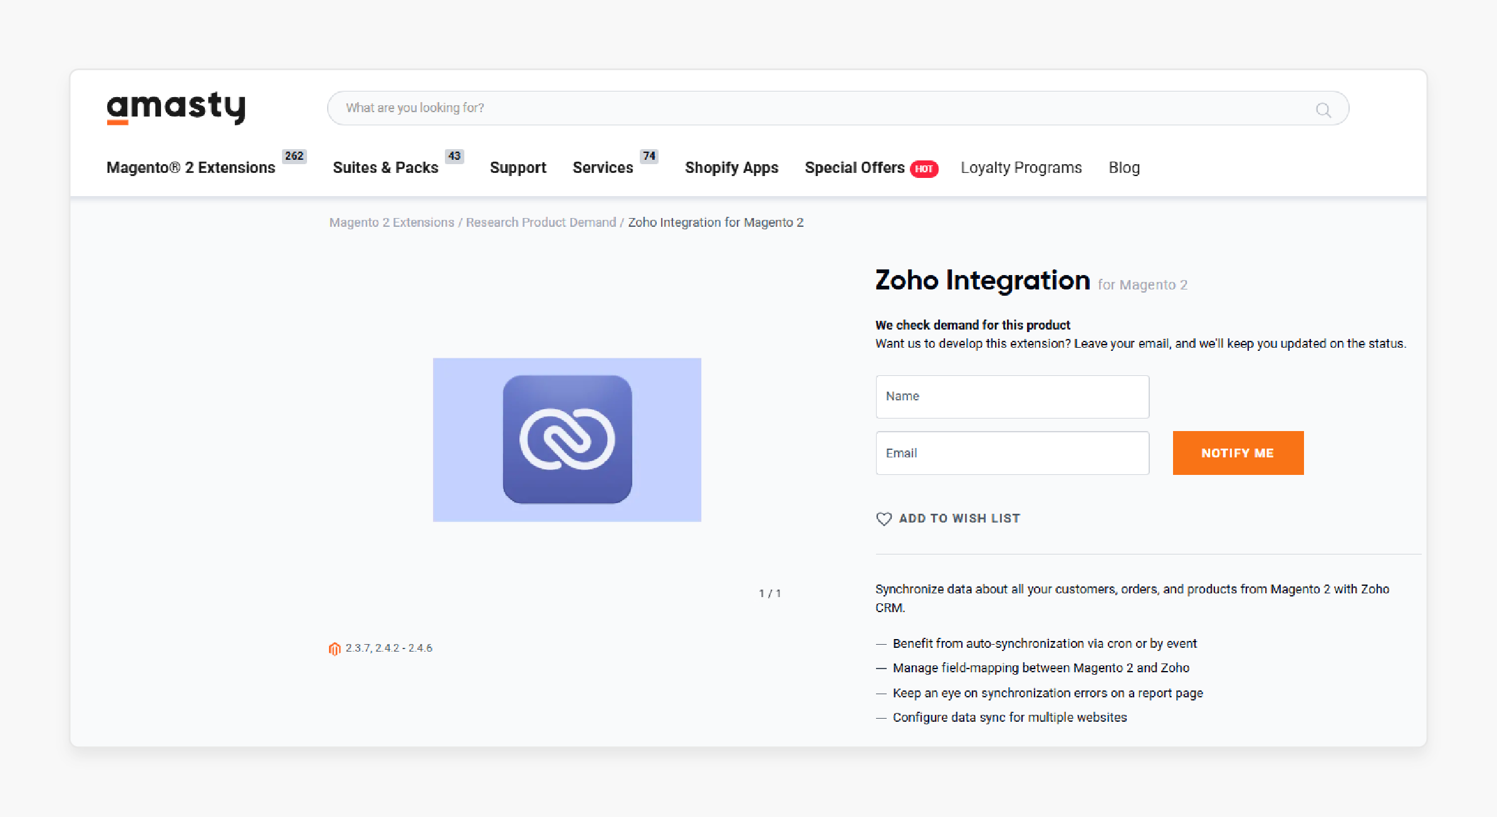Image resolution: width=1497 pixels, height=817 pixels.
Task: Click the '1 / 1' image counter
Action: [769, 593]
